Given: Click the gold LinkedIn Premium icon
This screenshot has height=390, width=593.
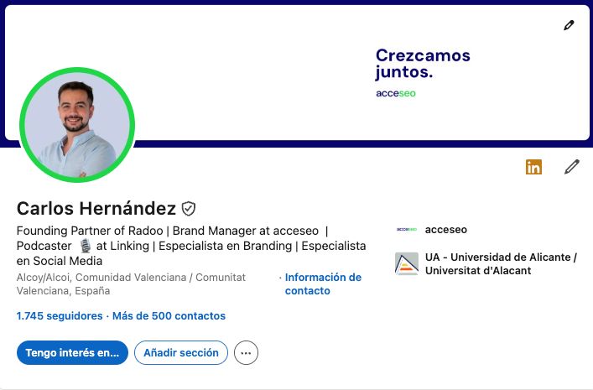Looking at the screenshot, I should click(x=533, y=167).
